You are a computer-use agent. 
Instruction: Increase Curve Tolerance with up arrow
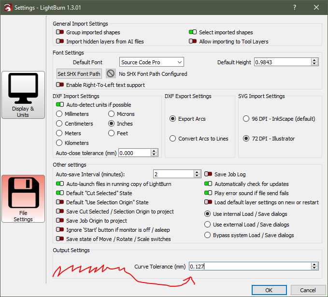[314, 265]
